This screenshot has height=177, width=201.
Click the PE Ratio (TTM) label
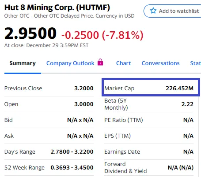pos(124,120)
